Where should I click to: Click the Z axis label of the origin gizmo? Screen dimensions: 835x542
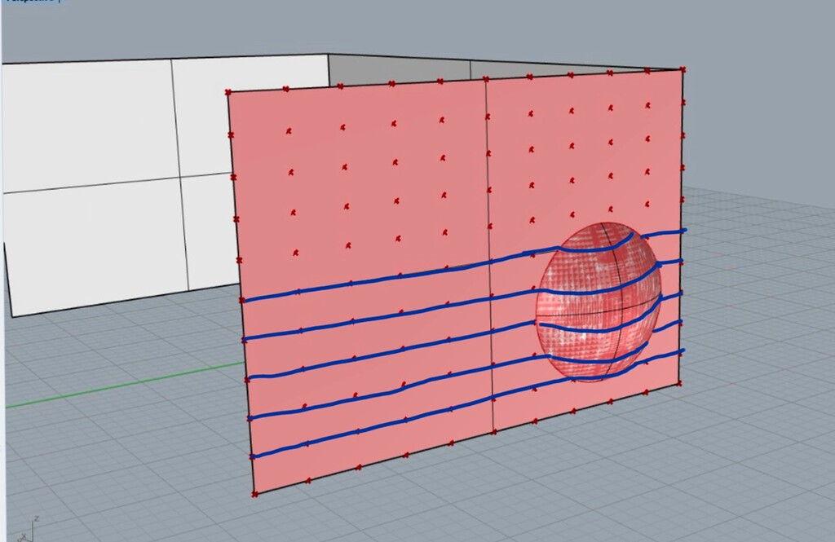pyautogui.click(x=36, y=518)
